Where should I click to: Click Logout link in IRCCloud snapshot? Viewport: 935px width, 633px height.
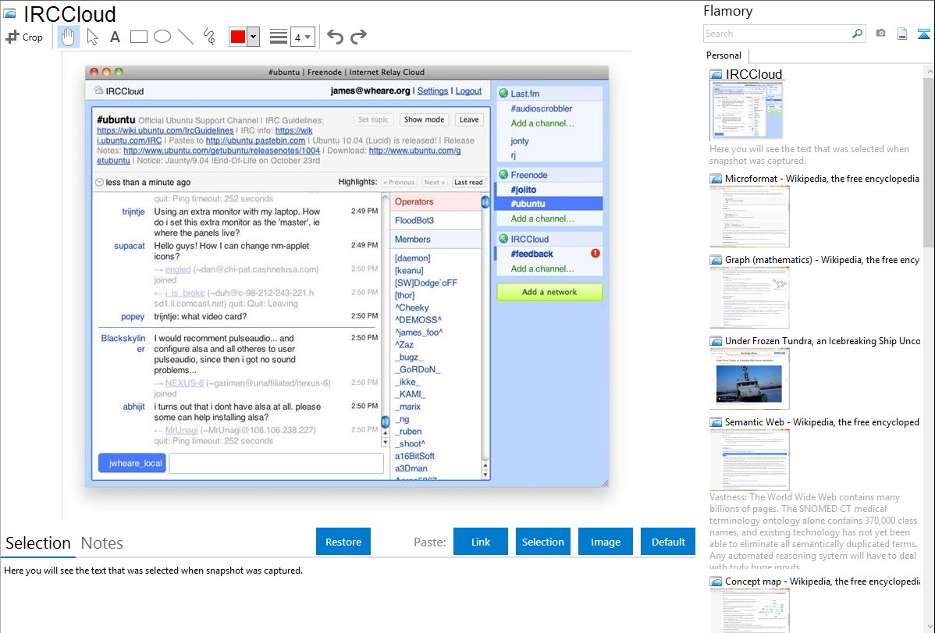(x=468, y=91)
